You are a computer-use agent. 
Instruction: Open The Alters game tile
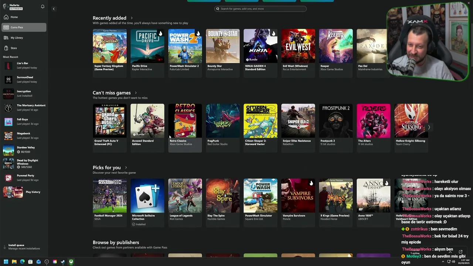coord(374,128)
